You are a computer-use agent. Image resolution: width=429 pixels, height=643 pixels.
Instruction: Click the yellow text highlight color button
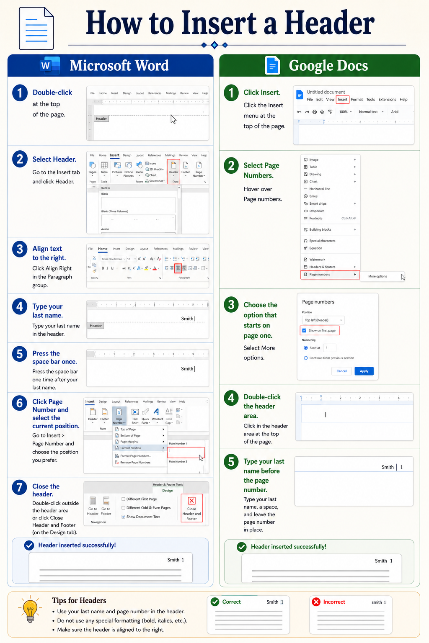[147, 268]
